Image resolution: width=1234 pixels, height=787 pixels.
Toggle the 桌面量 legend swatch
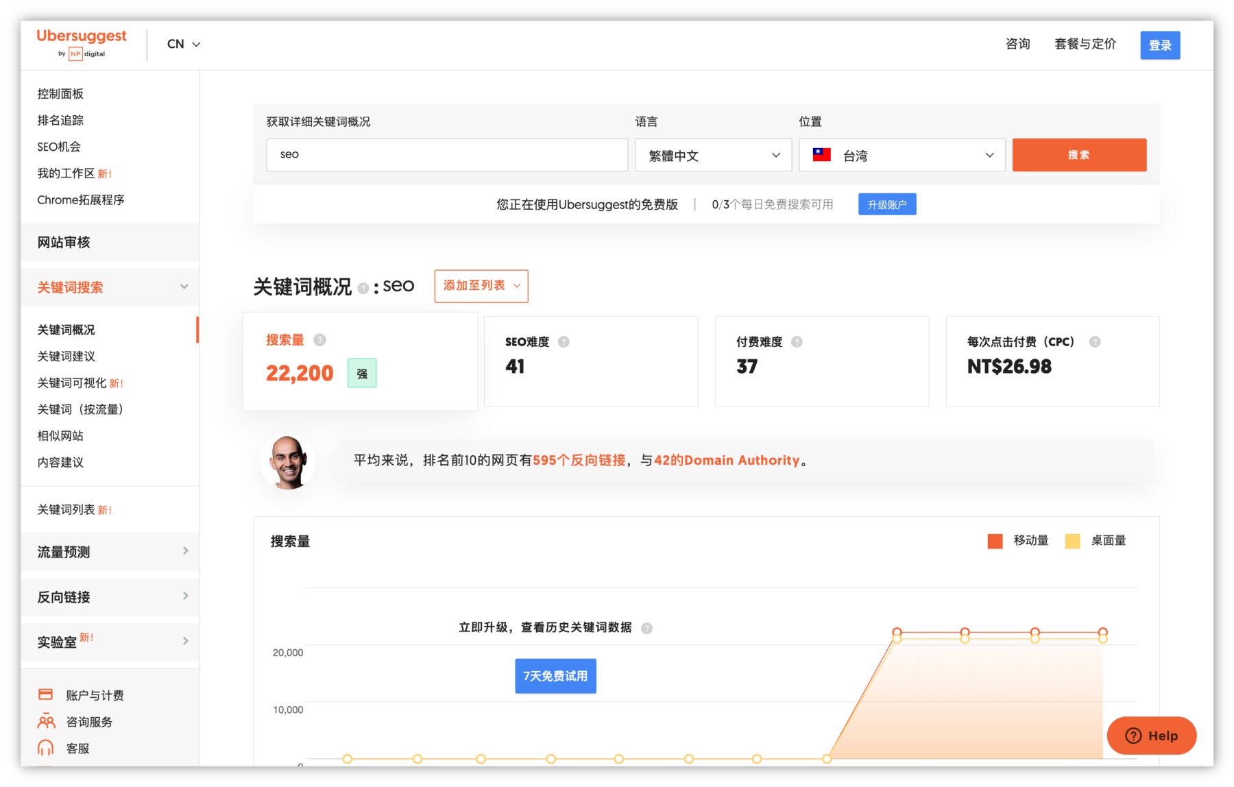click(x=1072, y=541)
